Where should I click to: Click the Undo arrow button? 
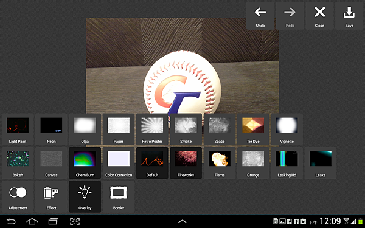[260, 16]
